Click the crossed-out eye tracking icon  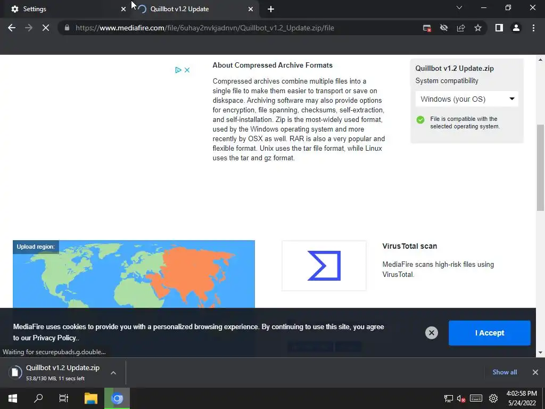tap(444, 28)
